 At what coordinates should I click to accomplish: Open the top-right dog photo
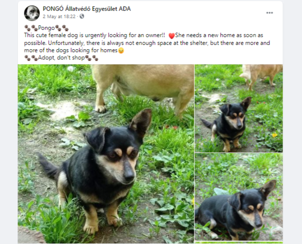tap(239, 108)
